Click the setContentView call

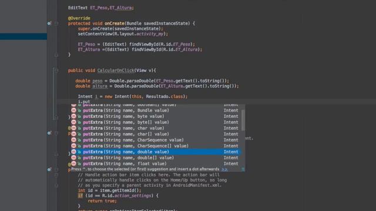point(123,34)
